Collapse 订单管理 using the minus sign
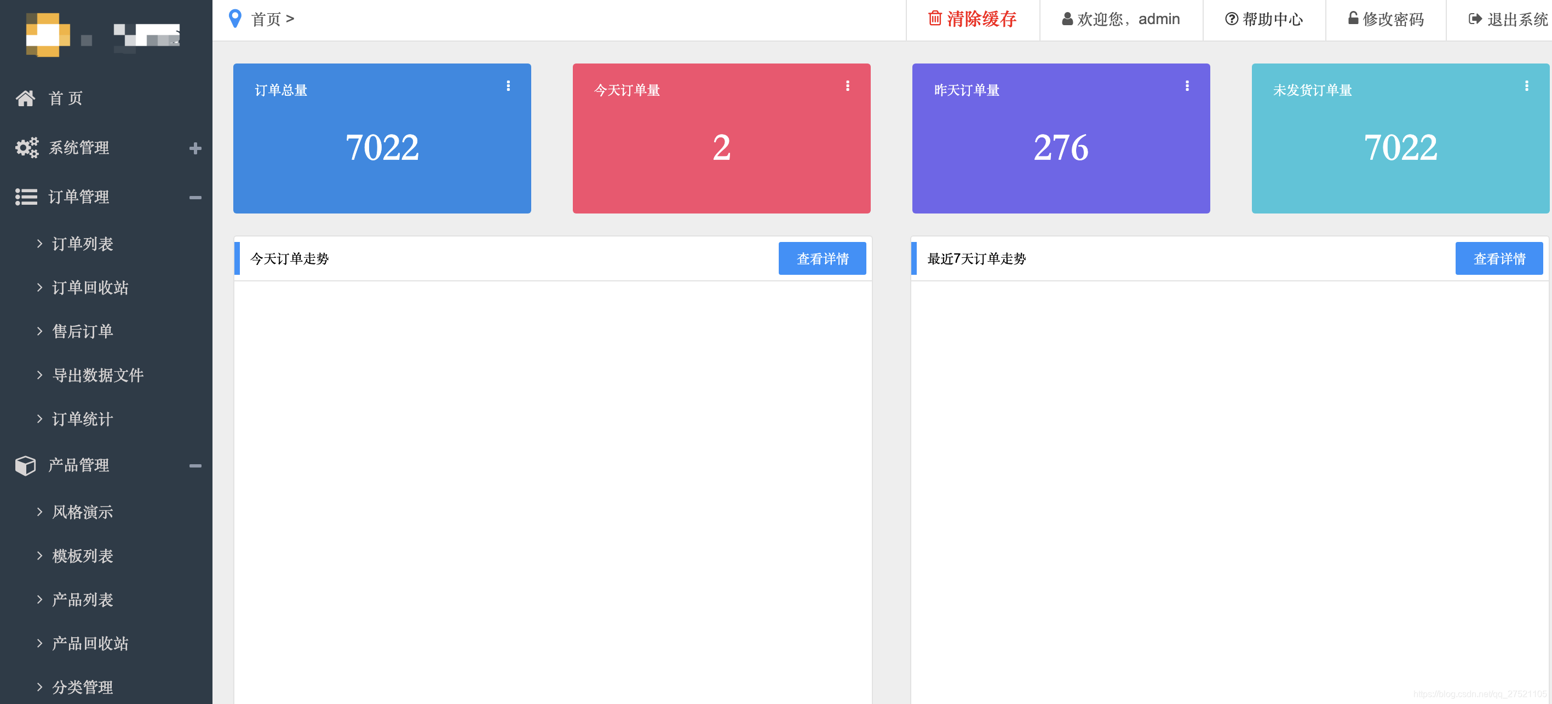The image size is (1552, 704). [x=194, y=198]
